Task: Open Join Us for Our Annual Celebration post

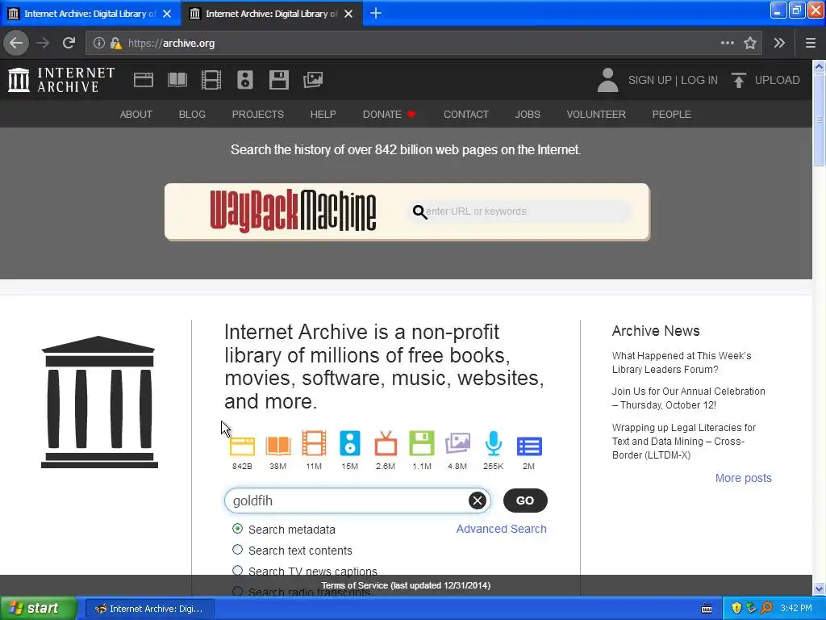Action: [x=688, y=398]
